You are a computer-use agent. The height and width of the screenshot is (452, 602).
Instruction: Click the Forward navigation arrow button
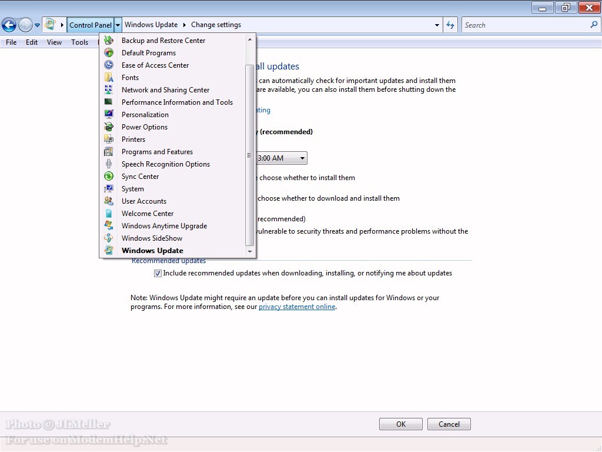pyautogui.click(x=25, y=25)
